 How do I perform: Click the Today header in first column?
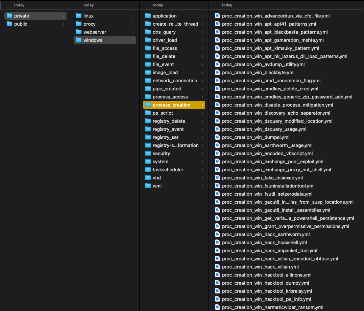(19, 5)
